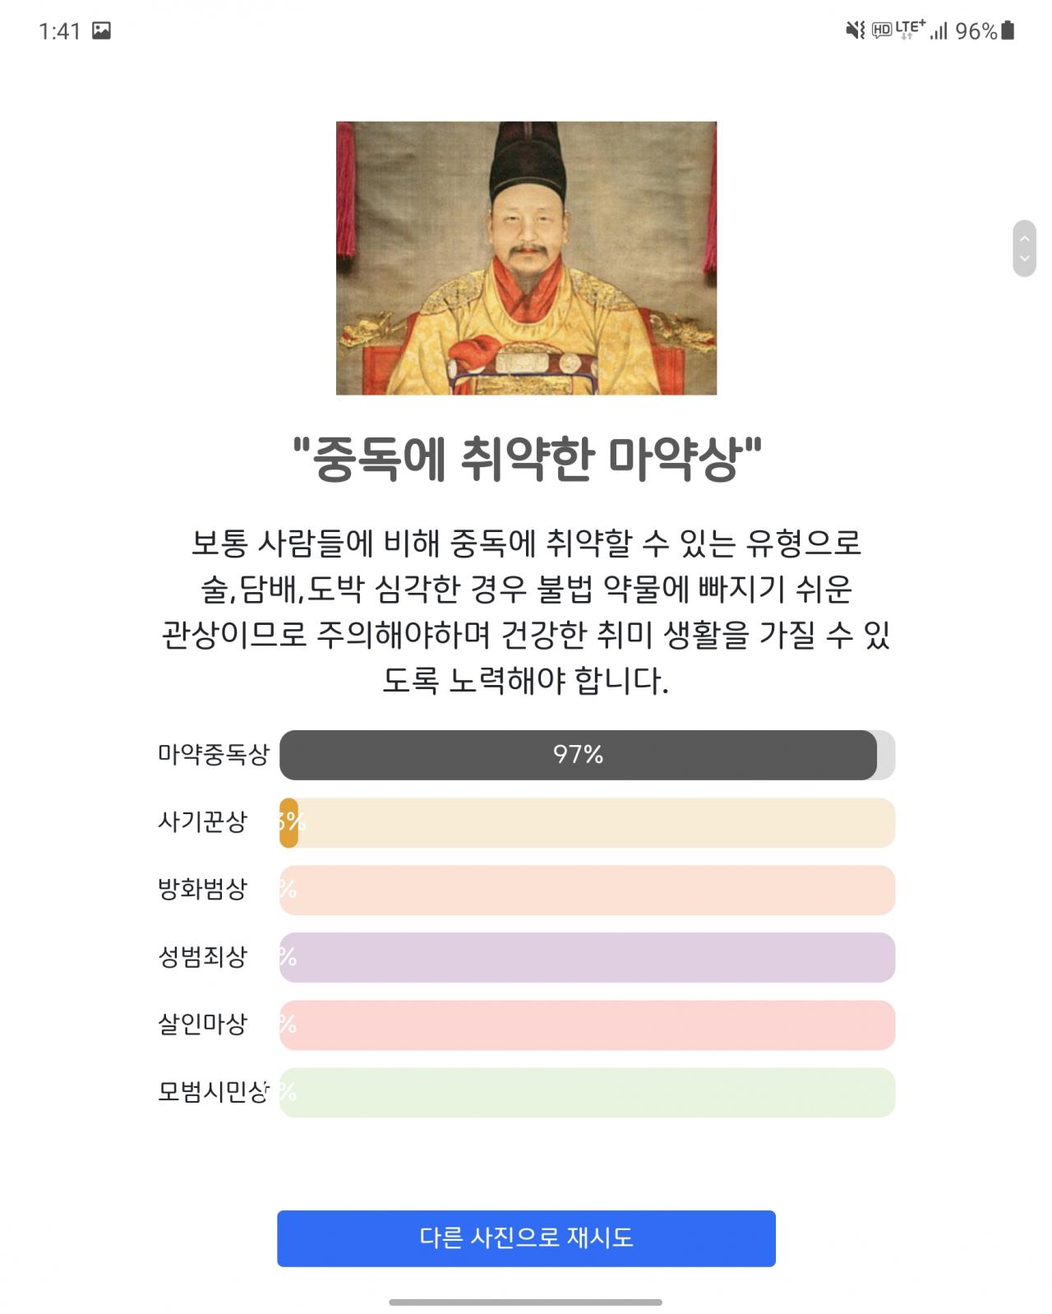Tap the clock showing 1:41
Screen dimensions: 1052x1314
point(59,31)
